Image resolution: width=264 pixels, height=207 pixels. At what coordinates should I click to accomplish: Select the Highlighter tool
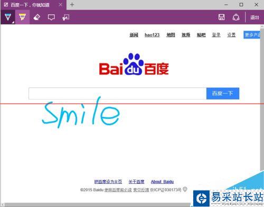coord(22,17)
